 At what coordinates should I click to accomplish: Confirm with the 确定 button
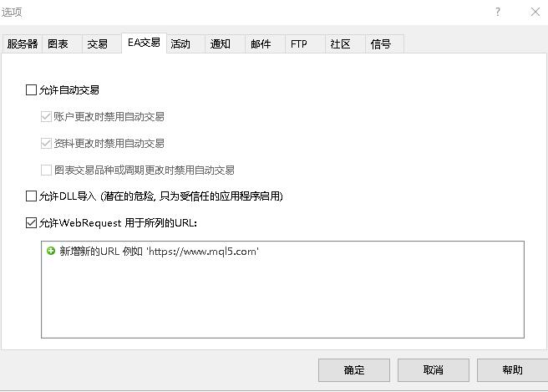354,370
